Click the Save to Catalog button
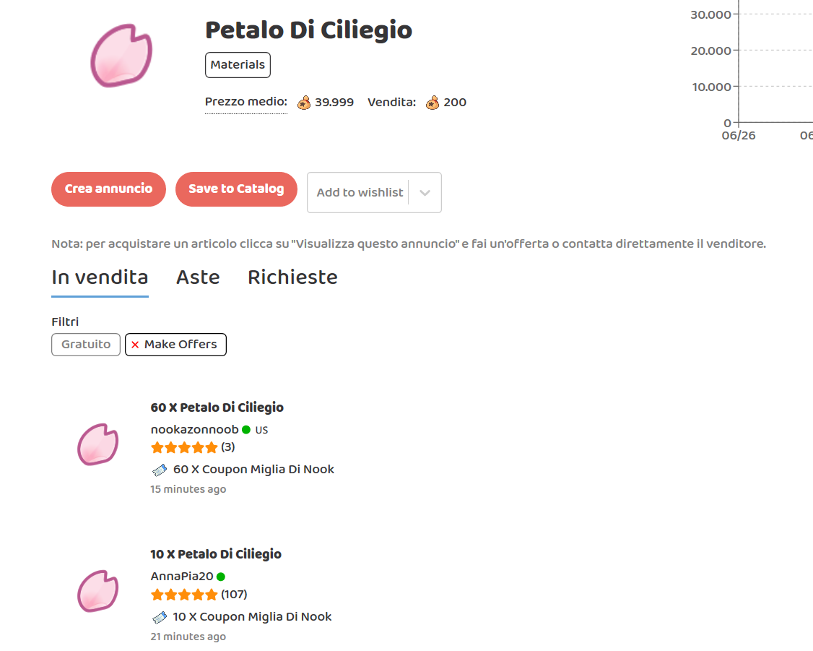 click(236, 189)
